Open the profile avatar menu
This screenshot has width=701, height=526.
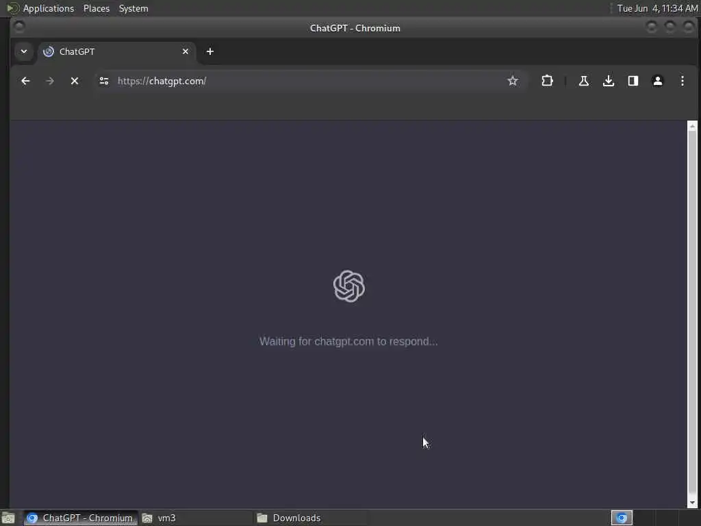(658, 81)
